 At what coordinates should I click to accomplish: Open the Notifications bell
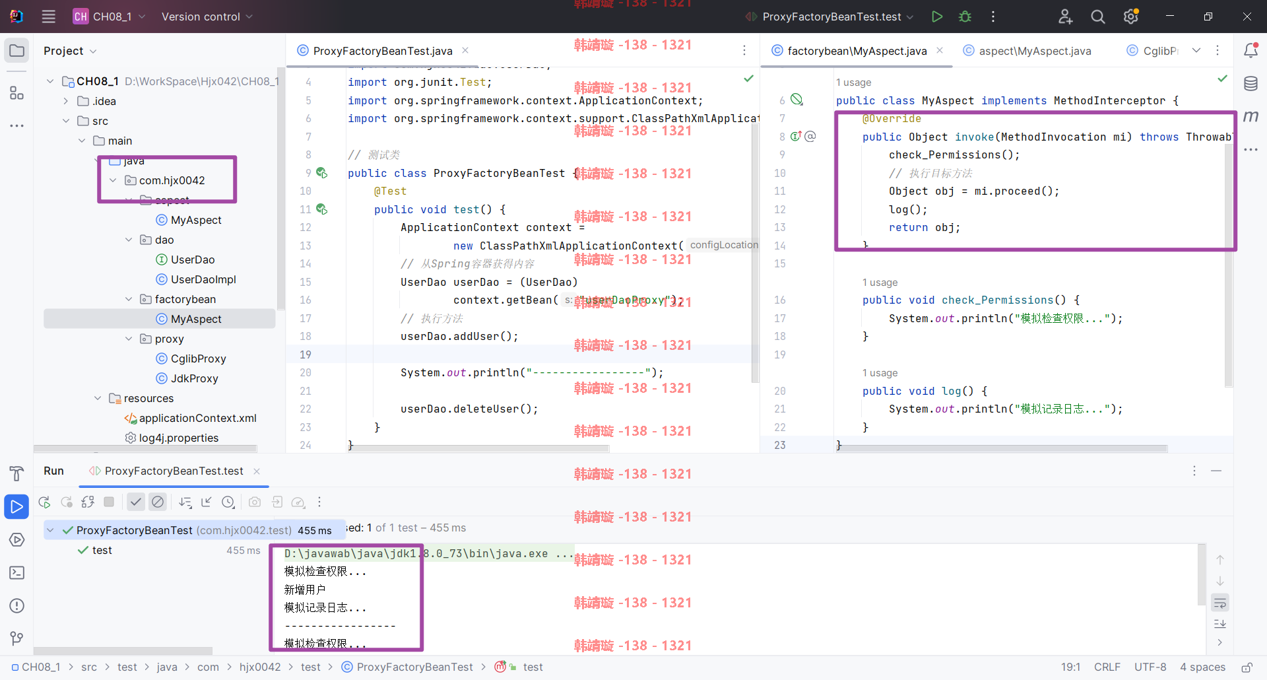click(x=1251, y=50)
